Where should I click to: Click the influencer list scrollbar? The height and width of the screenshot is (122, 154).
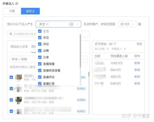pyautogui.click(x=89, y=74)
